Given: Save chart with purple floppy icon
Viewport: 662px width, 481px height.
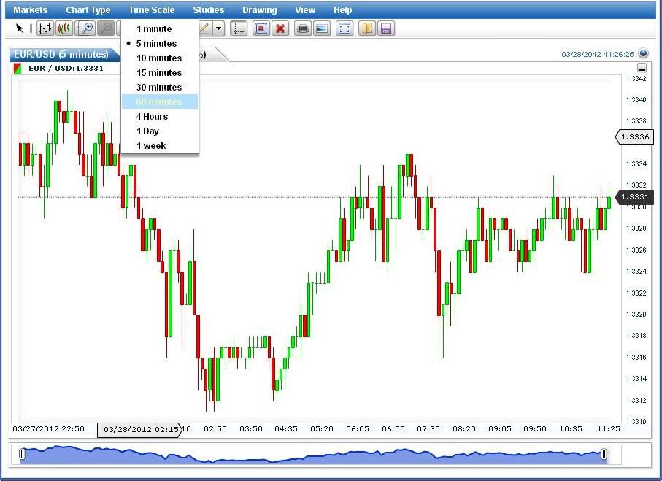Looking at the screenshot, I should [x=386, y=28].
